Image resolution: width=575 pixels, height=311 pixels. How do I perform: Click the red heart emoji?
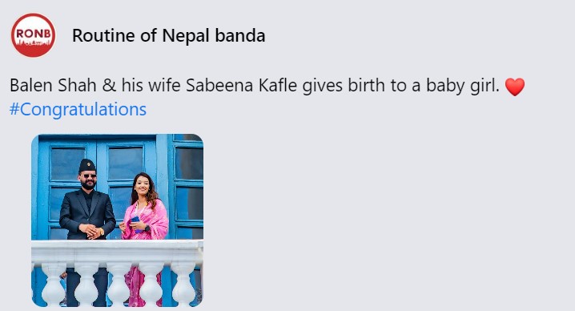click(514, 87)
